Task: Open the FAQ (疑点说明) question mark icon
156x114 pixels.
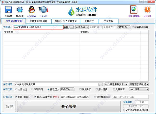Action: pyautogui.click(x=20, y=10)
